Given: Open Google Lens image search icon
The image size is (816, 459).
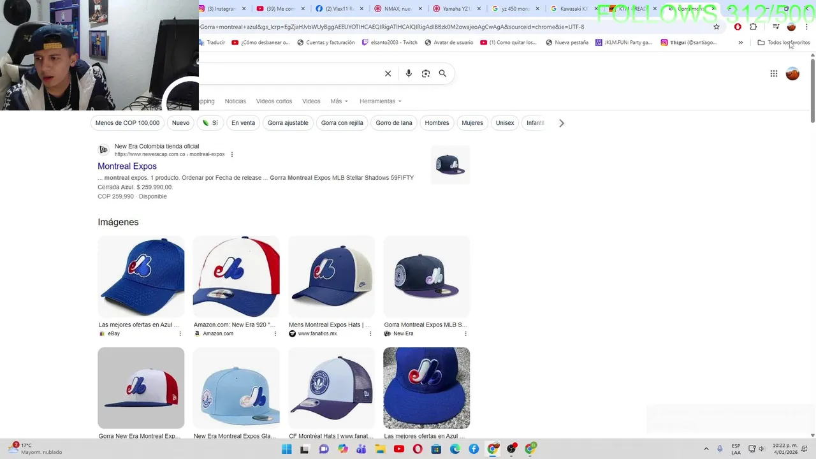Looking at the screenshot, I should [x=426, y=73].
